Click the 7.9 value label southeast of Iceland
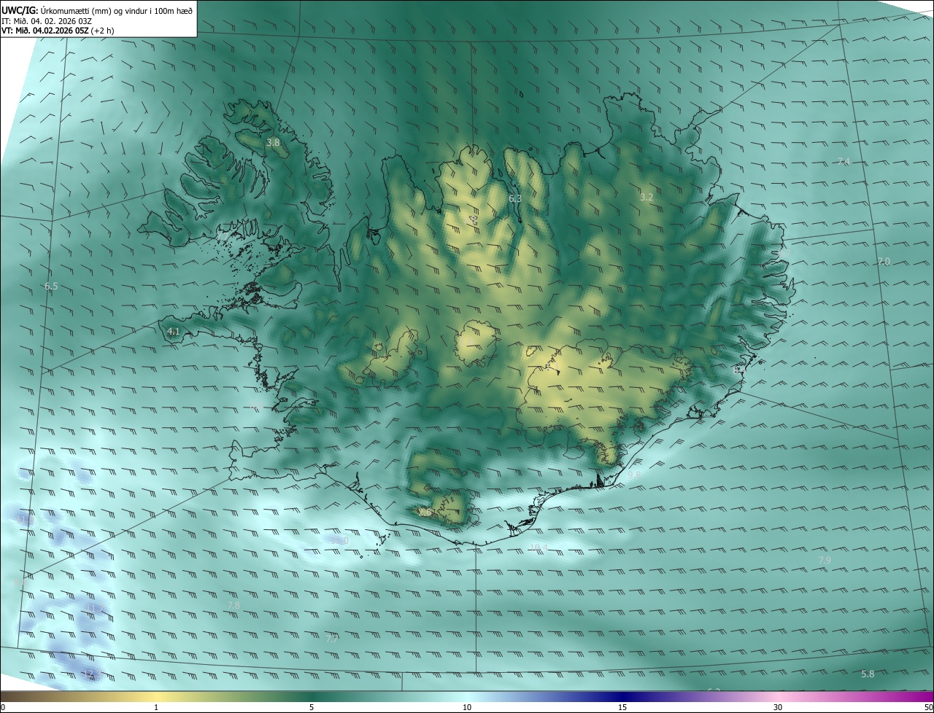The height and width of the screenshot is (713, 934). point(825,560)
